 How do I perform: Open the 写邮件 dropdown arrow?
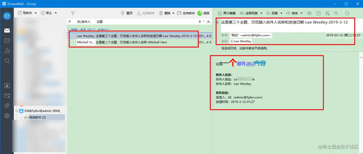click(36, 13)
